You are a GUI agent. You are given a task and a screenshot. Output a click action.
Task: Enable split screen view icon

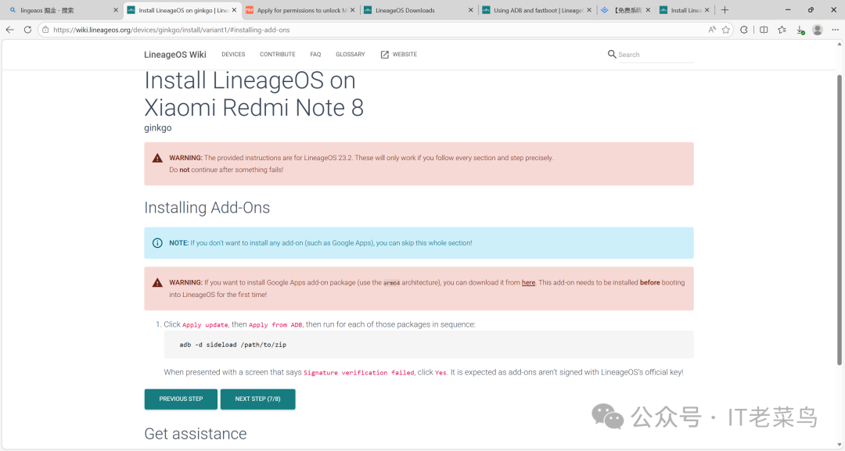tap(763, 30)
